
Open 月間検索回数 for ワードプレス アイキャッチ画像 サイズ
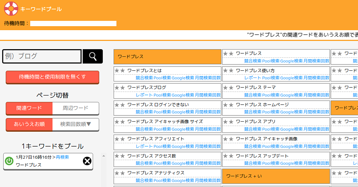(x=208, y=130)
